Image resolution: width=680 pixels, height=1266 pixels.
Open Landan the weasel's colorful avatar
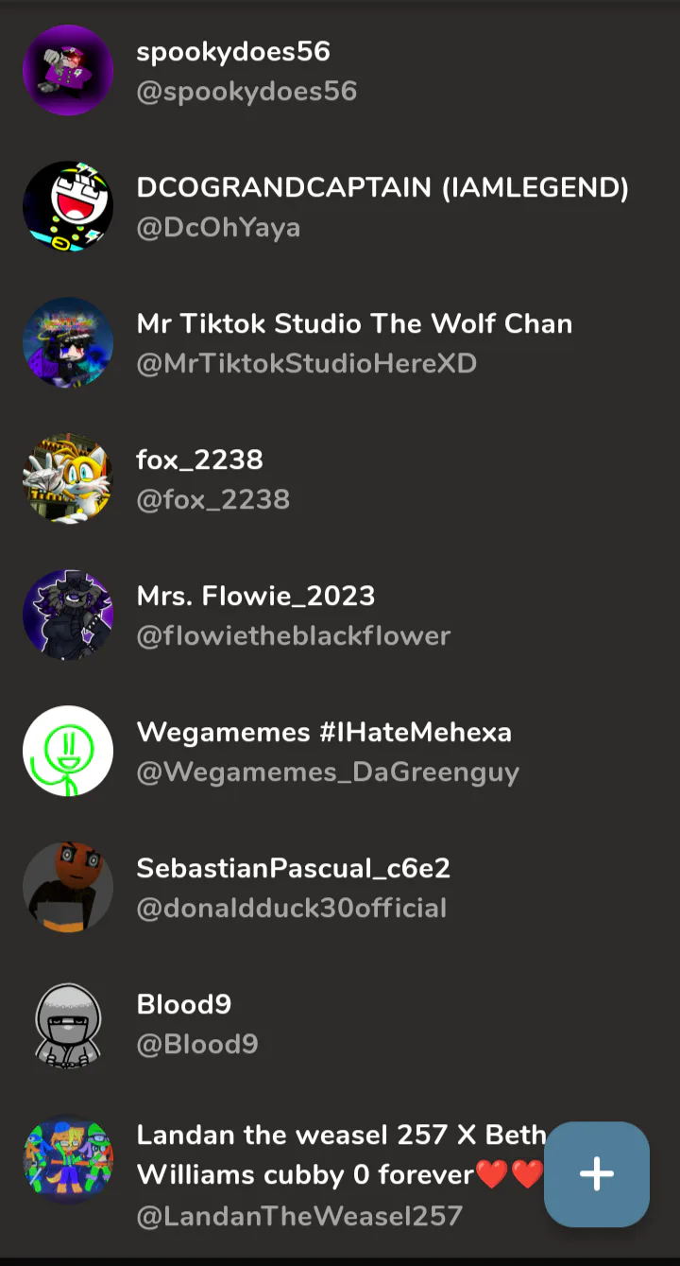(x=68, y=1163)
